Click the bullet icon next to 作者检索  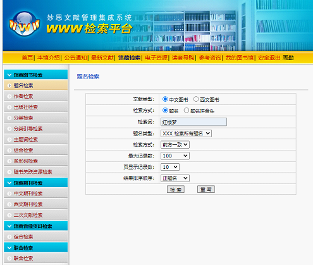(9, 96)
